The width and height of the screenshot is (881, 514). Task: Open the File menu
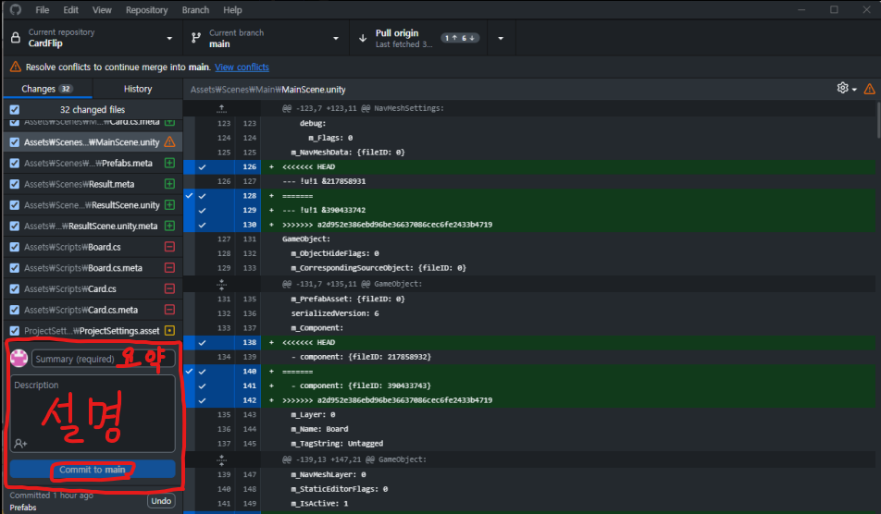click(x=43, y=10)
